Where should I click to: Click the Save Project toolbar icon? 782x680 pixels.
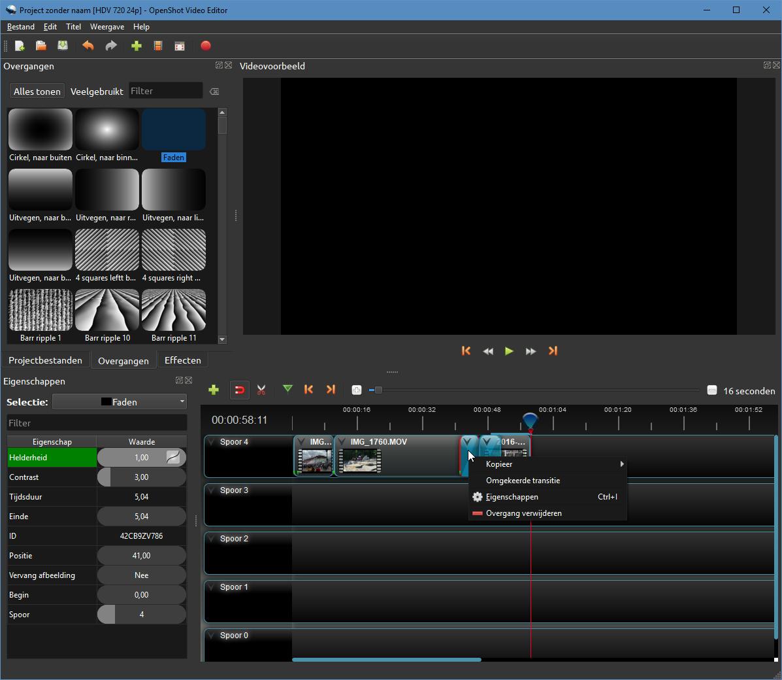click(63, 46)
